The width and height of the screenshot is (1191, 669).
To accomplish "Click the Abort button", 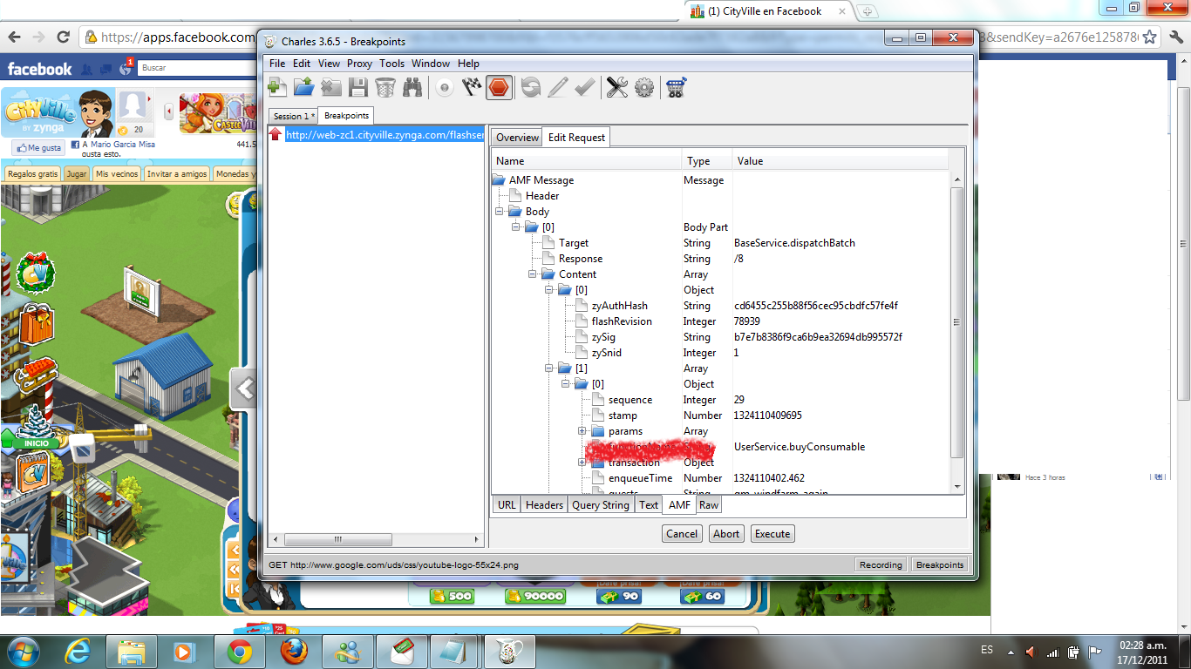I will [x=726, y=534].
